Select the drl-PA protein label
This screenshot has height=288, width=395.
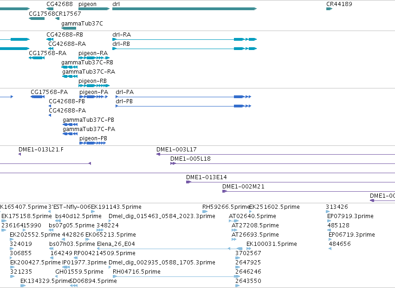point(125,92)
